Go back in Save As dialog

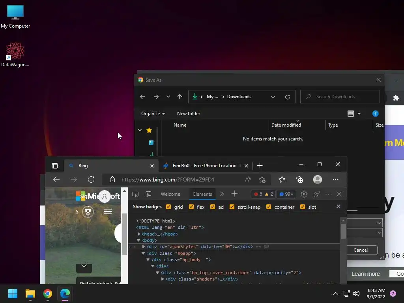(142, 97)
